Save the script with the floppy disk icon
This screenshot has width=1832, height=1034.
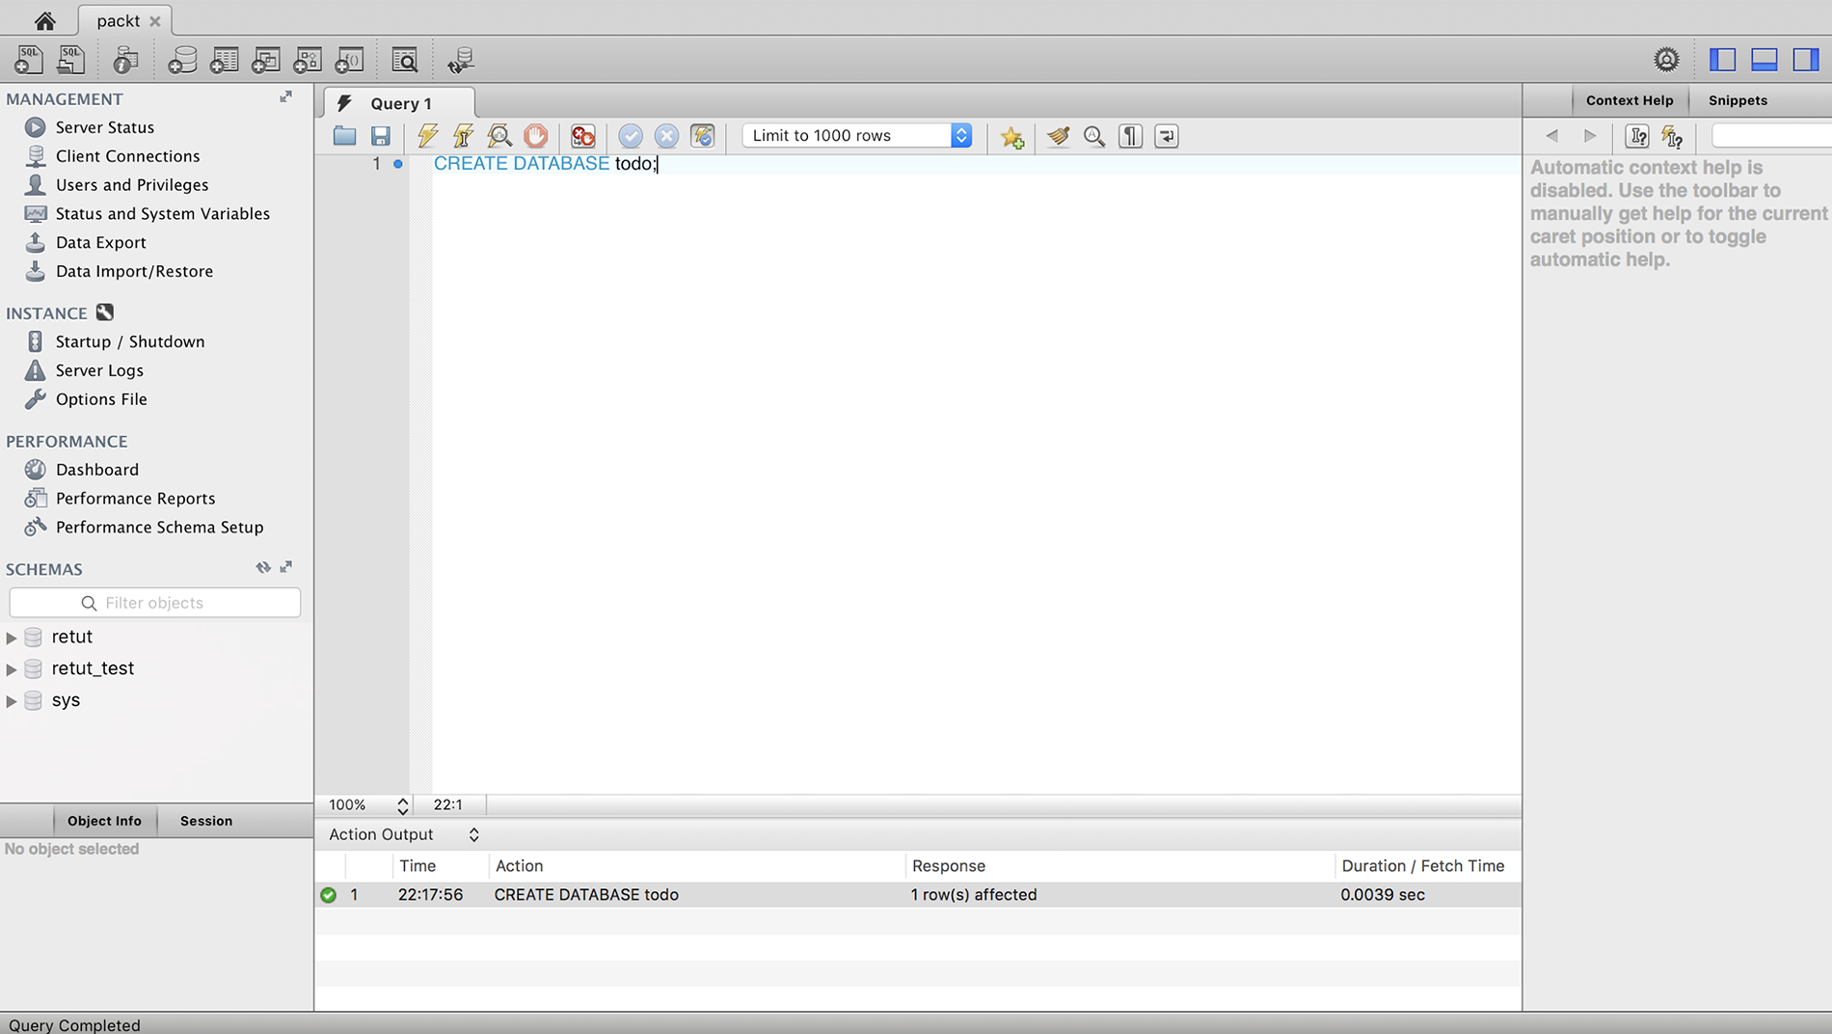381,136
